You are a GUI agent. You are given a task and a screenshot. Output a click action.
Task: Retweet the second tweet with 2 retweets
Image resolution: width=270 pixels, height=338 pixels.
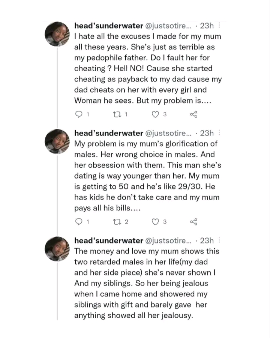tap(117, 222)
